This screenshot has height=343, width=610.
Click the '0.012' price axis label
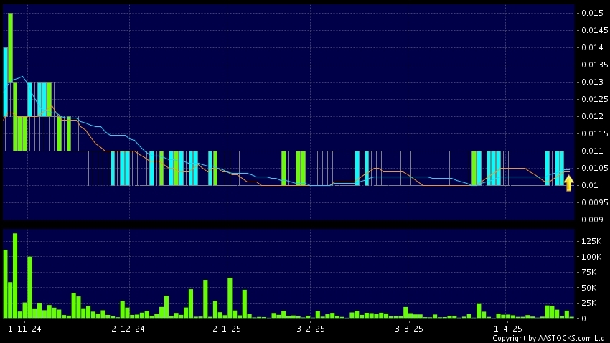[x=592, y=116]
